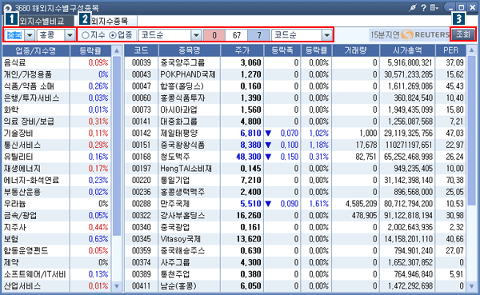Click the 조회 query button
480x295 pixels.
pos(463,34)
